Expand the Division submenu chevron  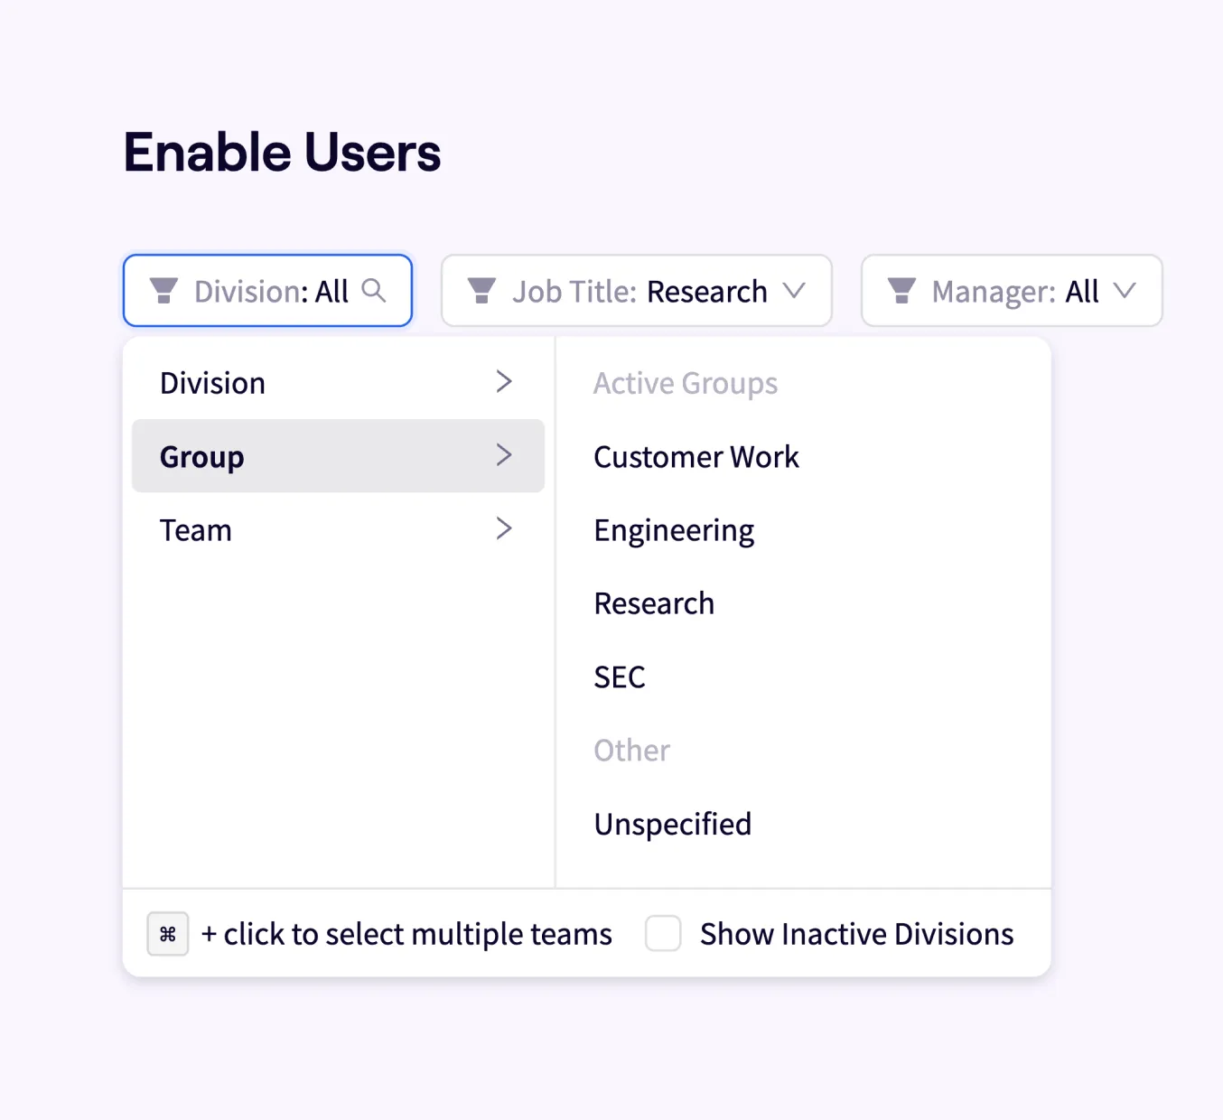pos(504,382)
